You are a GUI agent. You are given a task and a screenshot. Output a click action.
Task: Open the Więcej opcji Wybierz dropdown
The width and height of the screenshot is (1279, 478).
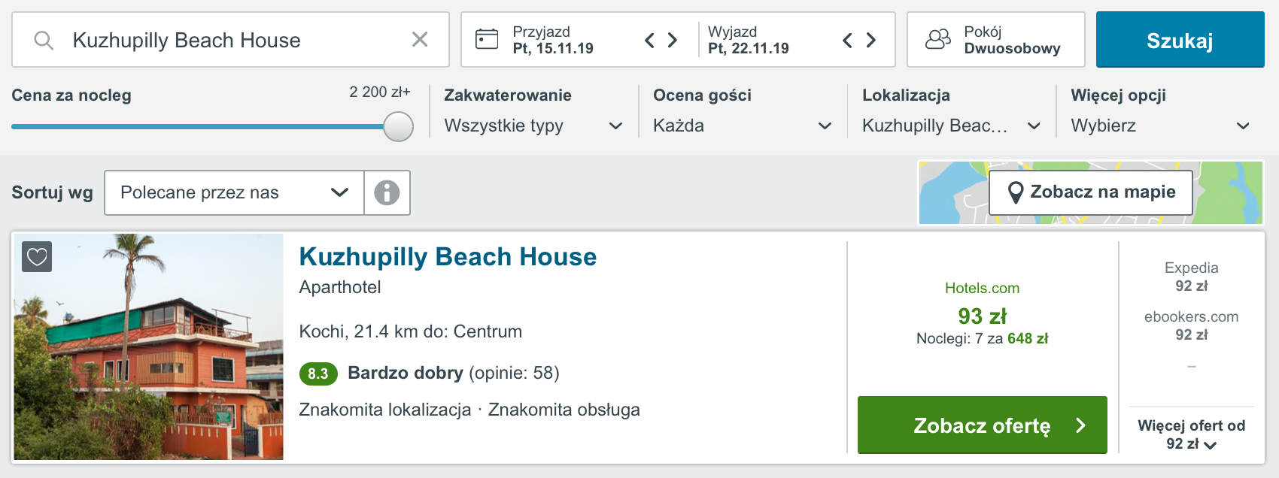click(1160, 126)
